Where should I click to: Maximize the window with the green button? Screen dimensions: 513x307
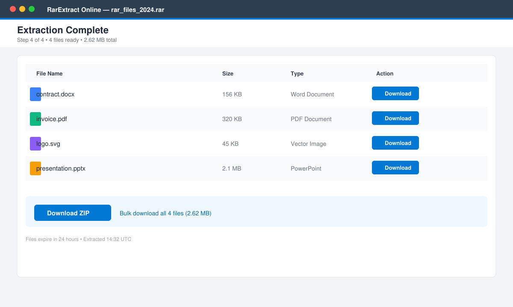32,9
